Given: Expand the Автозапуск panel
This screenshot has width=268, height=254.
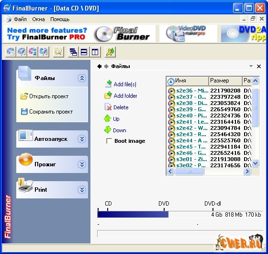Looking at the screenshot, I should click(x=82, y=139).
